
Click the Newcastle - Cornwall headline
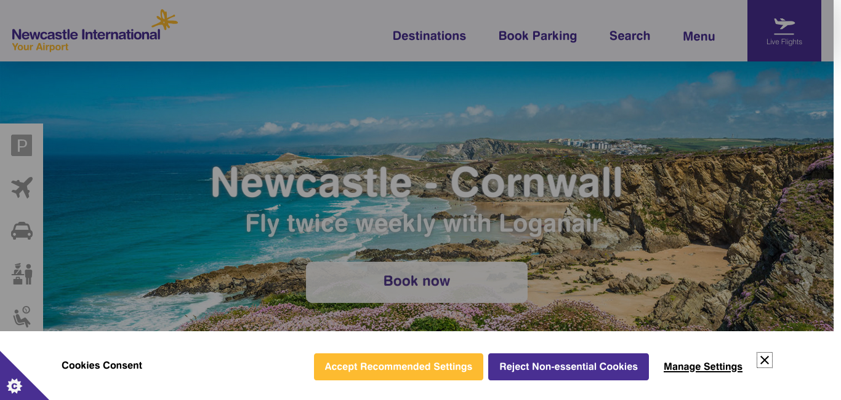(417, 182)
